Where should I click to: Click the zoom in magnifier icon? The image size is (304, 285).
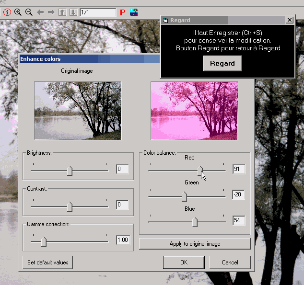coord(18,12)
